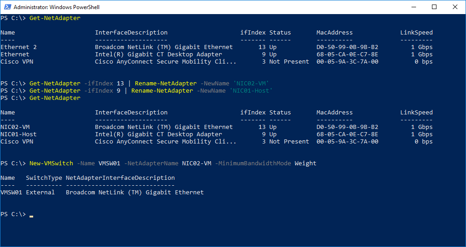The image size is (466, 247).
Task: Click the 'Administrator: Windows PowerShell' title text
Action: [x=56, y=7]
